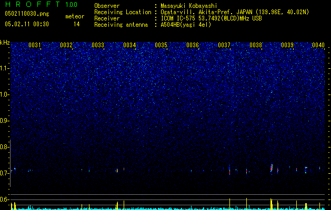Click the 0034 time marker
331x210 pixels.
129,45
